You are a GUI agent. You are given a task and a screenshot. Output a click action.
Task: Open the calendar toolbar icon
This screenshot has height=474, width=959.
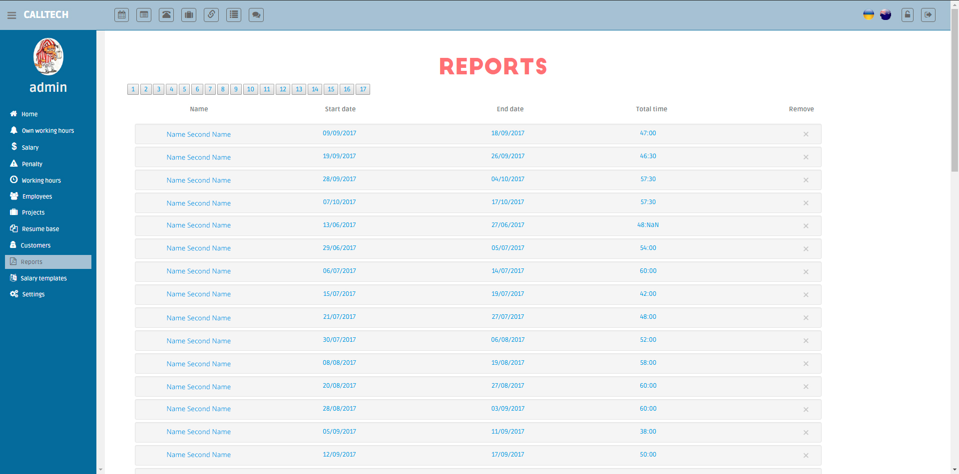coord(121,15)
